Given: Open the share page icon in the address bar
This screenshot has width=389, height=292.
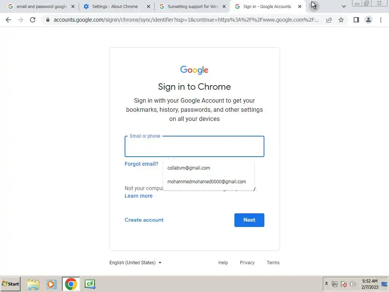Looking at the screenshot, I should pos(329,20).
